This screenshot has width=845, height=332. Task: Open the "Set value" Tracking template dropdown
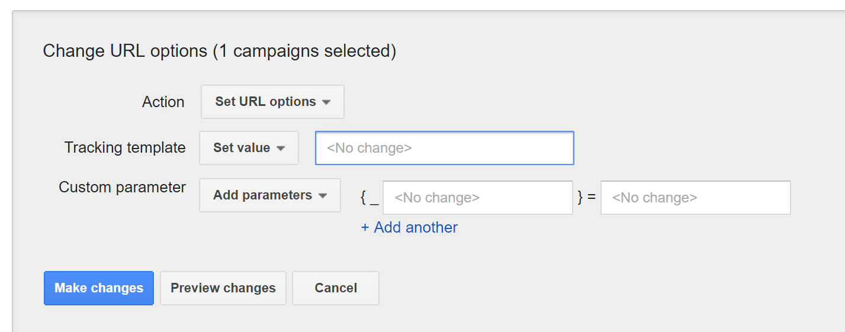[249, 148]
